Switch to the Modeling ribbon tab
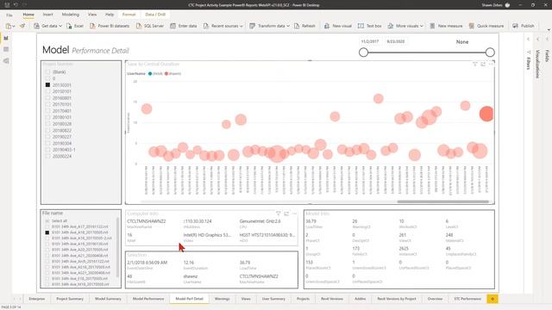Viewport: 552px width, 310px height. point(71,15)
